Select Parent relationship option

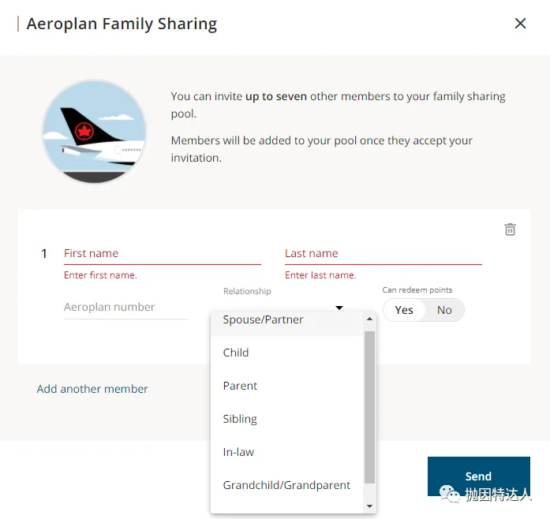240,386
